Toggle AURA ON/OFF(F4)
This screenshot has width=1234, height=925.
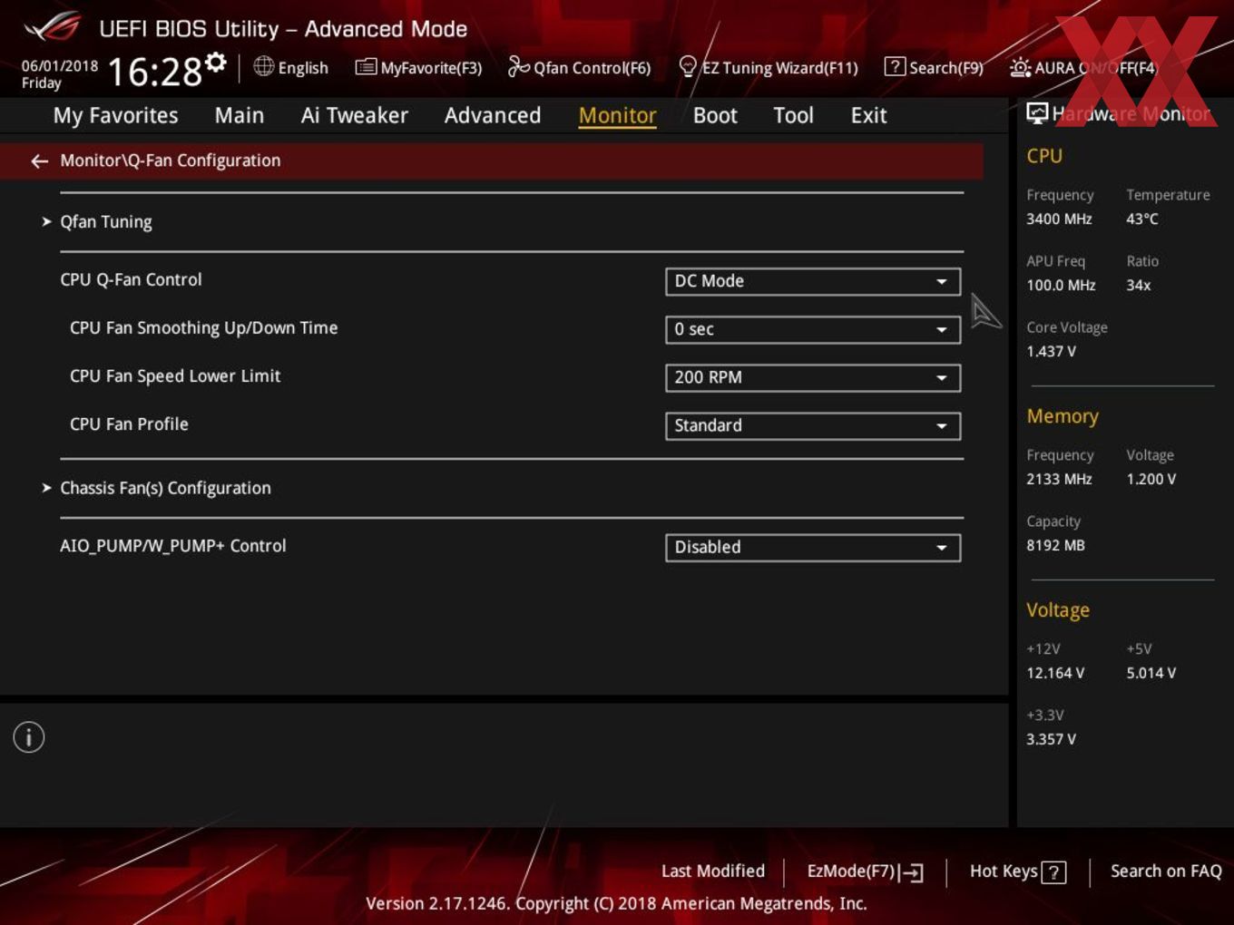1083,67
